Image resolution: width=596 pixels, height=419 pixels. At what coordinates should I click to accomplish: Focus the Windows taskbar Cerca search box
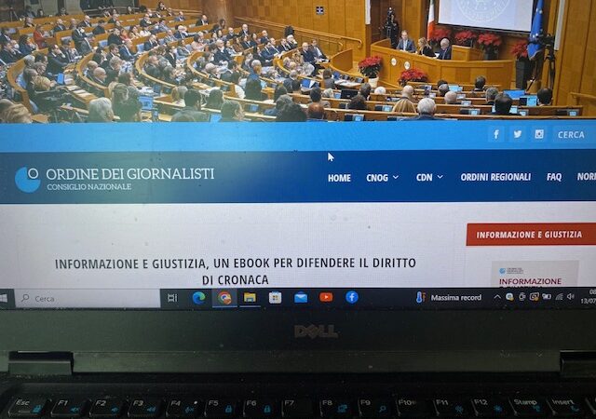click(88, 299)
